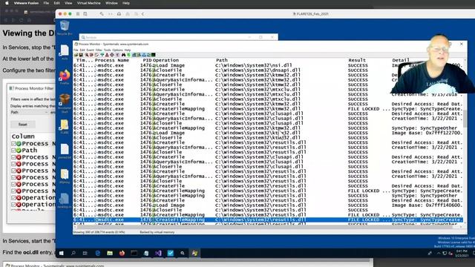Click the Highlight toolbar icon

pos(107,55)
